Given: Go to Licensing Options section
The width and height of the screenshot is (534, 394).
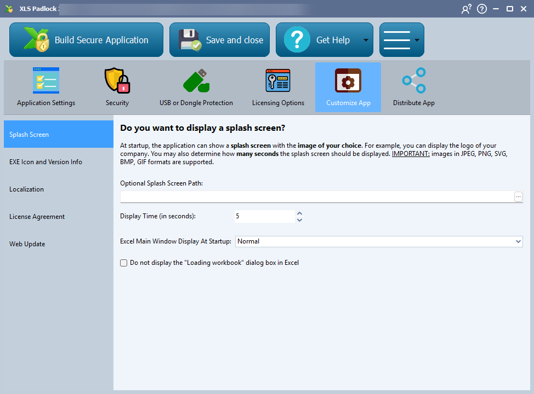Looking at the screenshot, I should [x=278, y=88].
